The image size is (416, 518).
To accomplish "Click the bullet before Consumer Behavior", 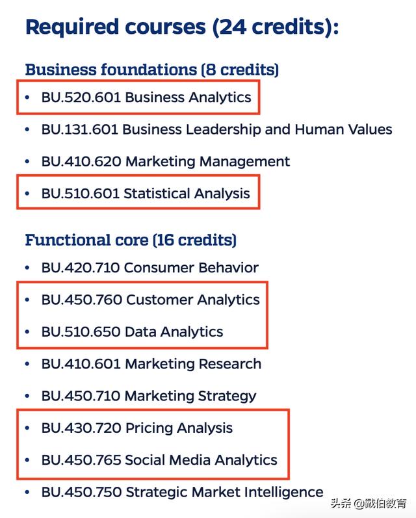I will 27,268.
